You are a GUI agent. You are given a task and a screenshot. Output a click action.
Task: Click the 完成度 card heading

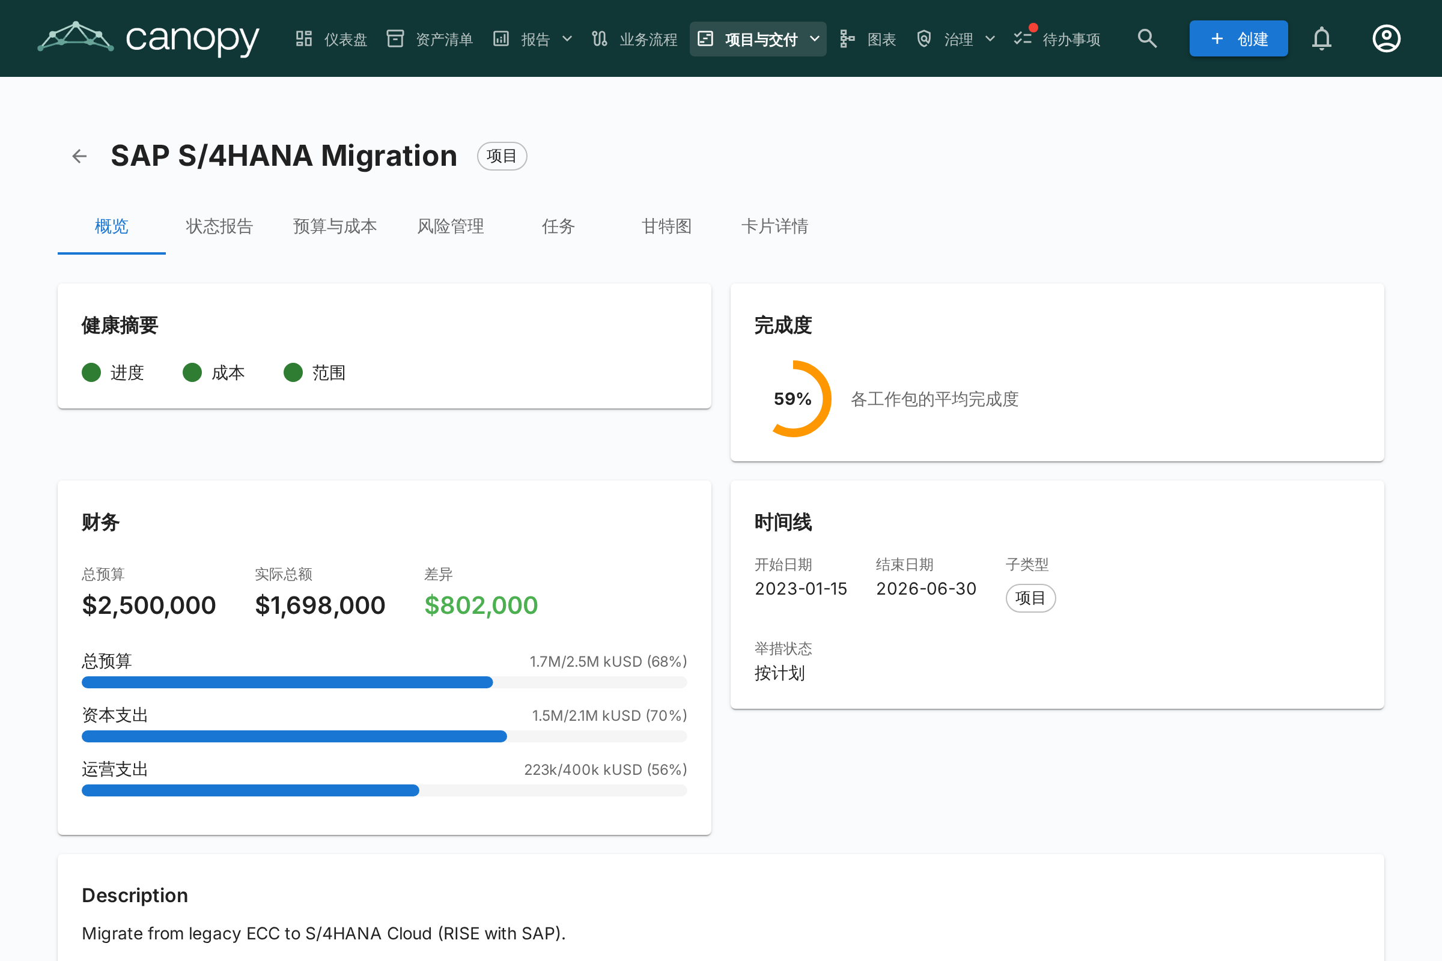(x=783, y=326)
